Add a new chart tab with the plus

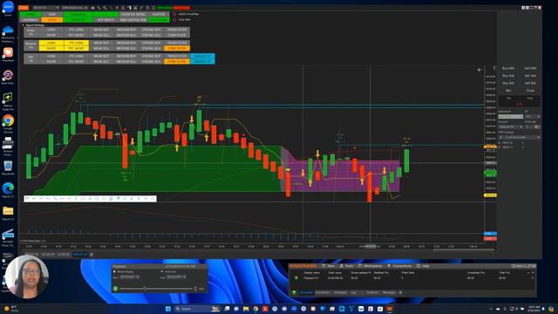(92, 255)
